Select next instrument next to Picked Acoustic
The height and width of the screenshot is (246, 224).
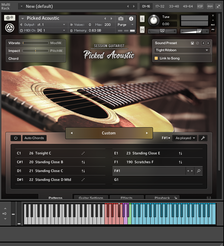(111, 19)
